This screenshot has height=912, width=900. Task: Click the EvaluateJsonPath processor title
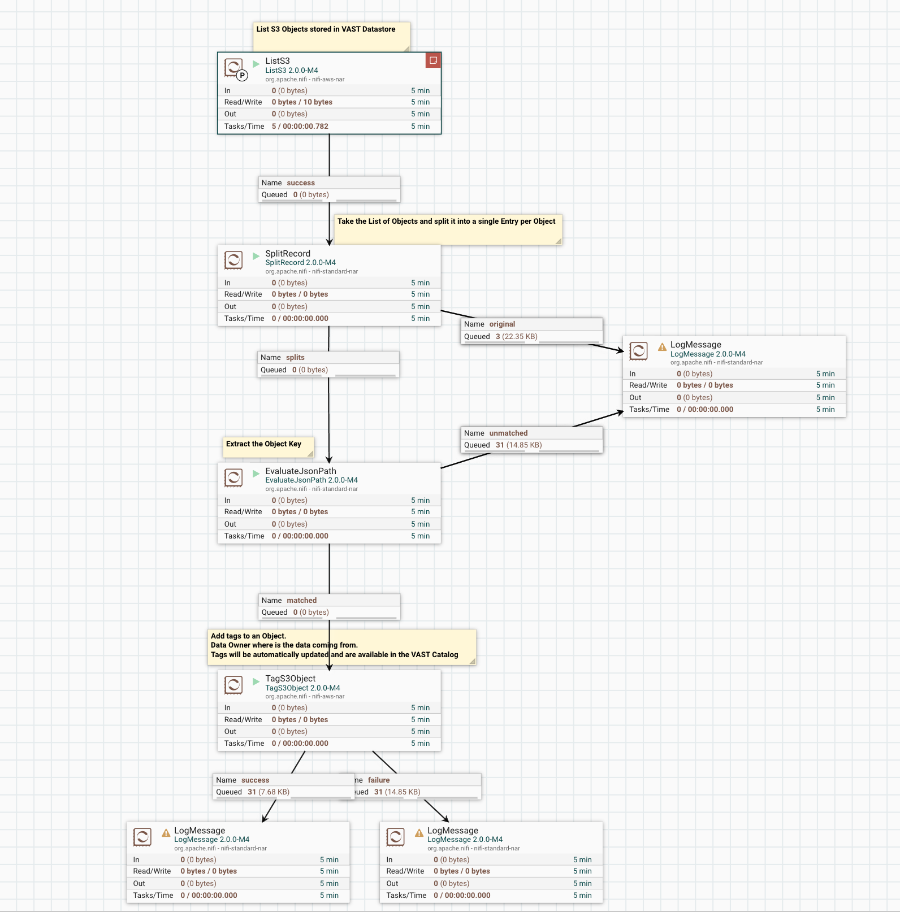301,471
